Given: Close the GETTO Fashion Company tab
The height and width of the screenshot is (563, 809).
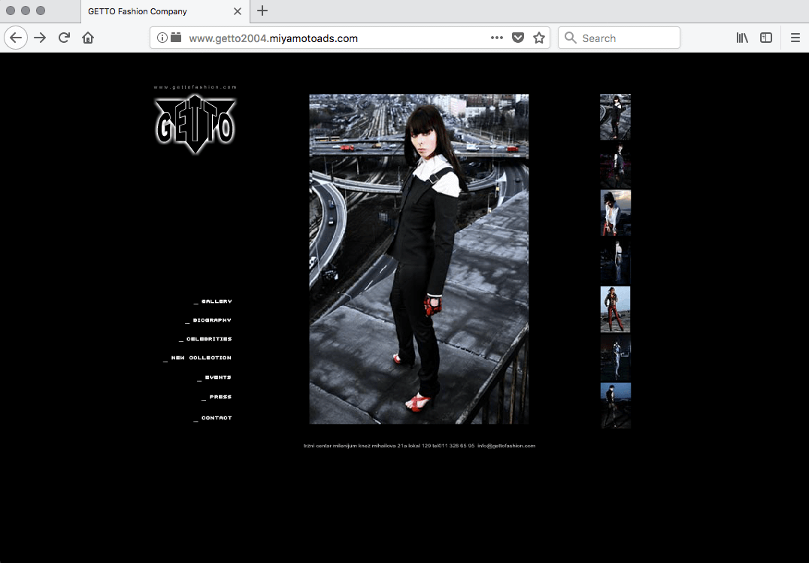Looking at the screenshot, I should point(238,11).
